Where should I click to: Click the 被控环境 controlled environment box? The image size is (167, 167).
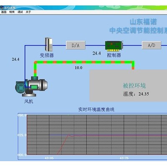(x=128, y=86)
